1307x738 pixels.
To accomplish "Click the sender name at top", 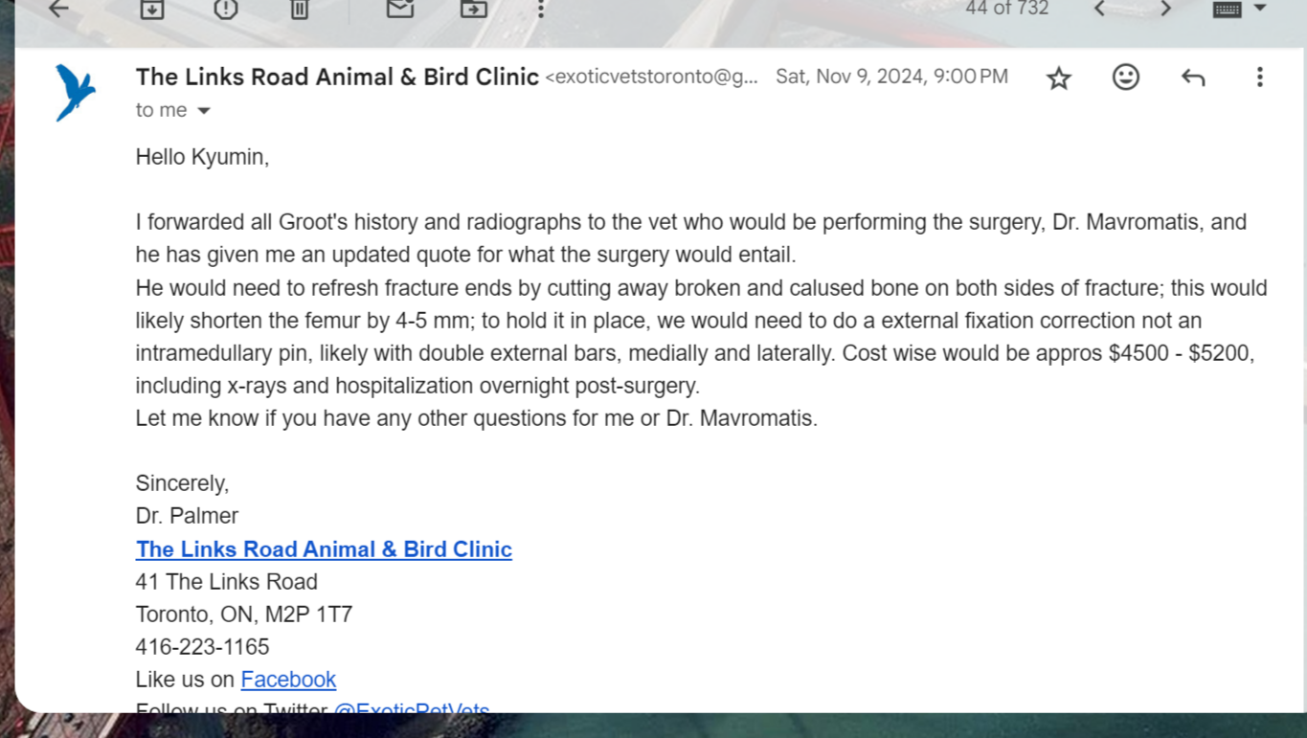I will pos(337,78).
